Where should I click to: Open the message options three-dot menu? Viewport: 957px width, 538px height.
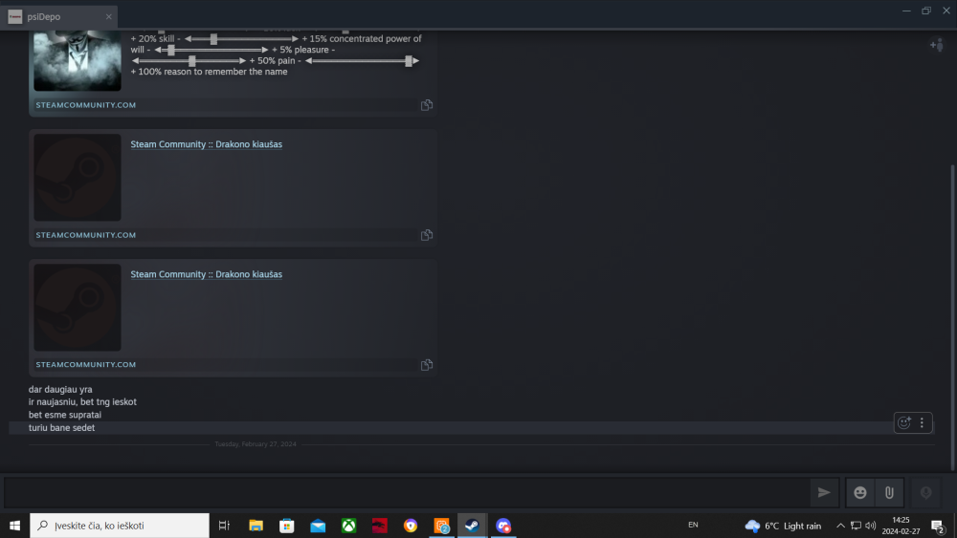(923, 422)
